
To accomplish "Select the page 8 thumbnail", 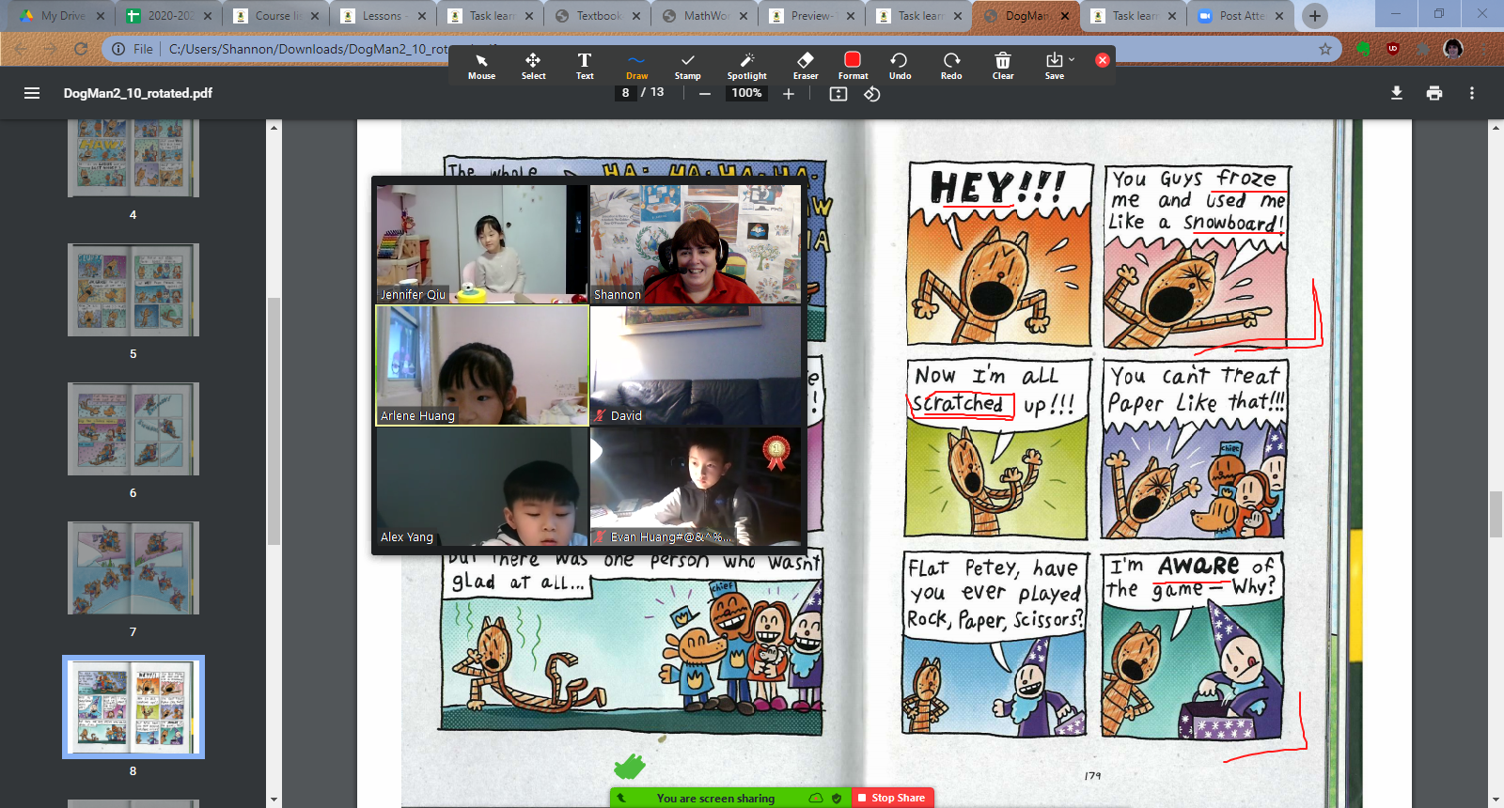I will tap(133, 707).
